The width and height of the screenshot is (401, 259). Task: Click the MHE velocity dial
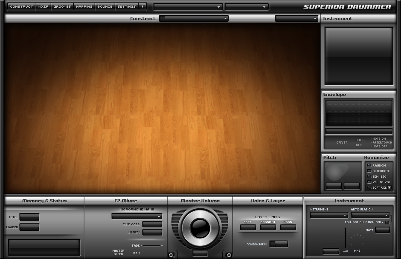tap(357, 240)
